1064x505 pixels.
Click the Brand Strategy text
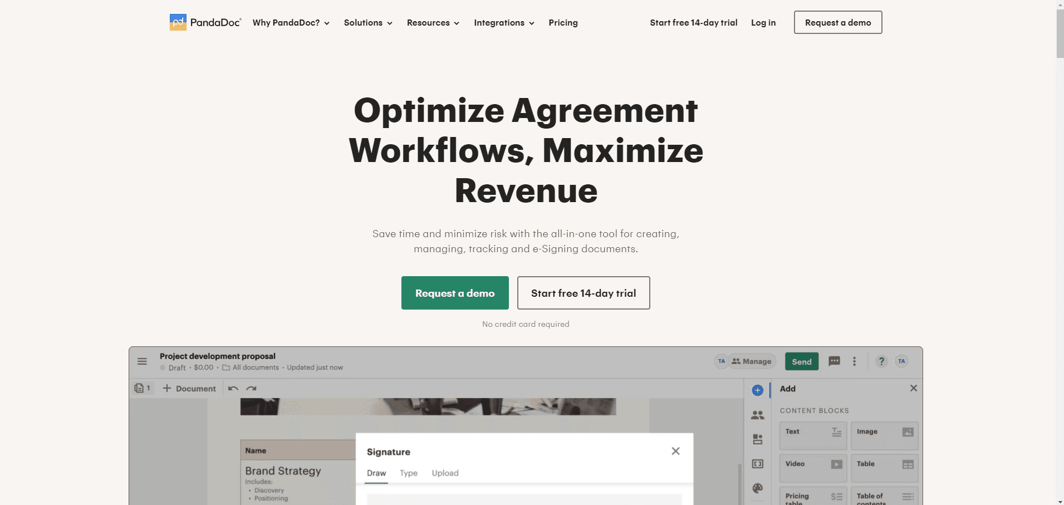(x=283, y=471)
